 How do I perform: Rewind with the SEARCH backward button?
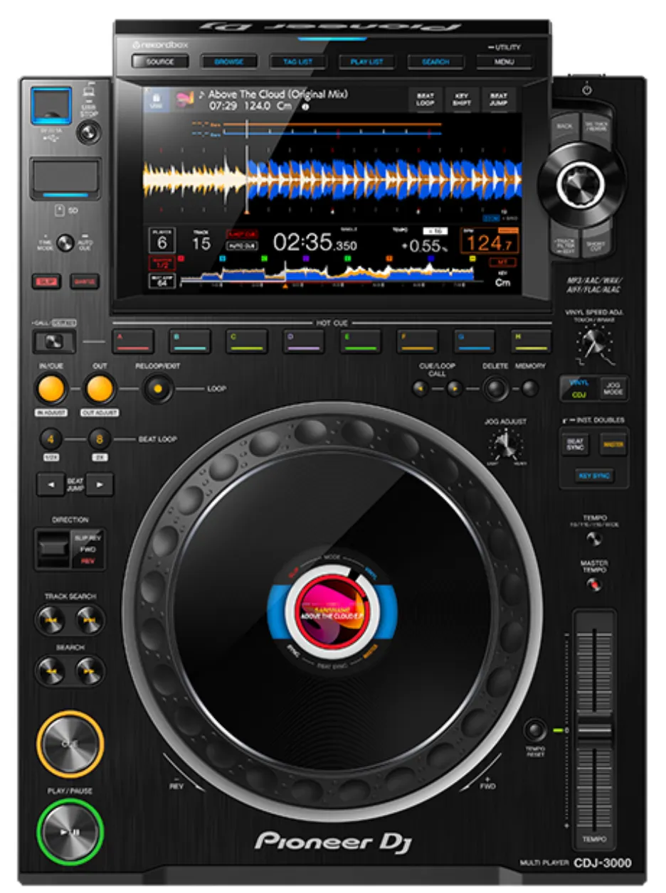(50, 670)
